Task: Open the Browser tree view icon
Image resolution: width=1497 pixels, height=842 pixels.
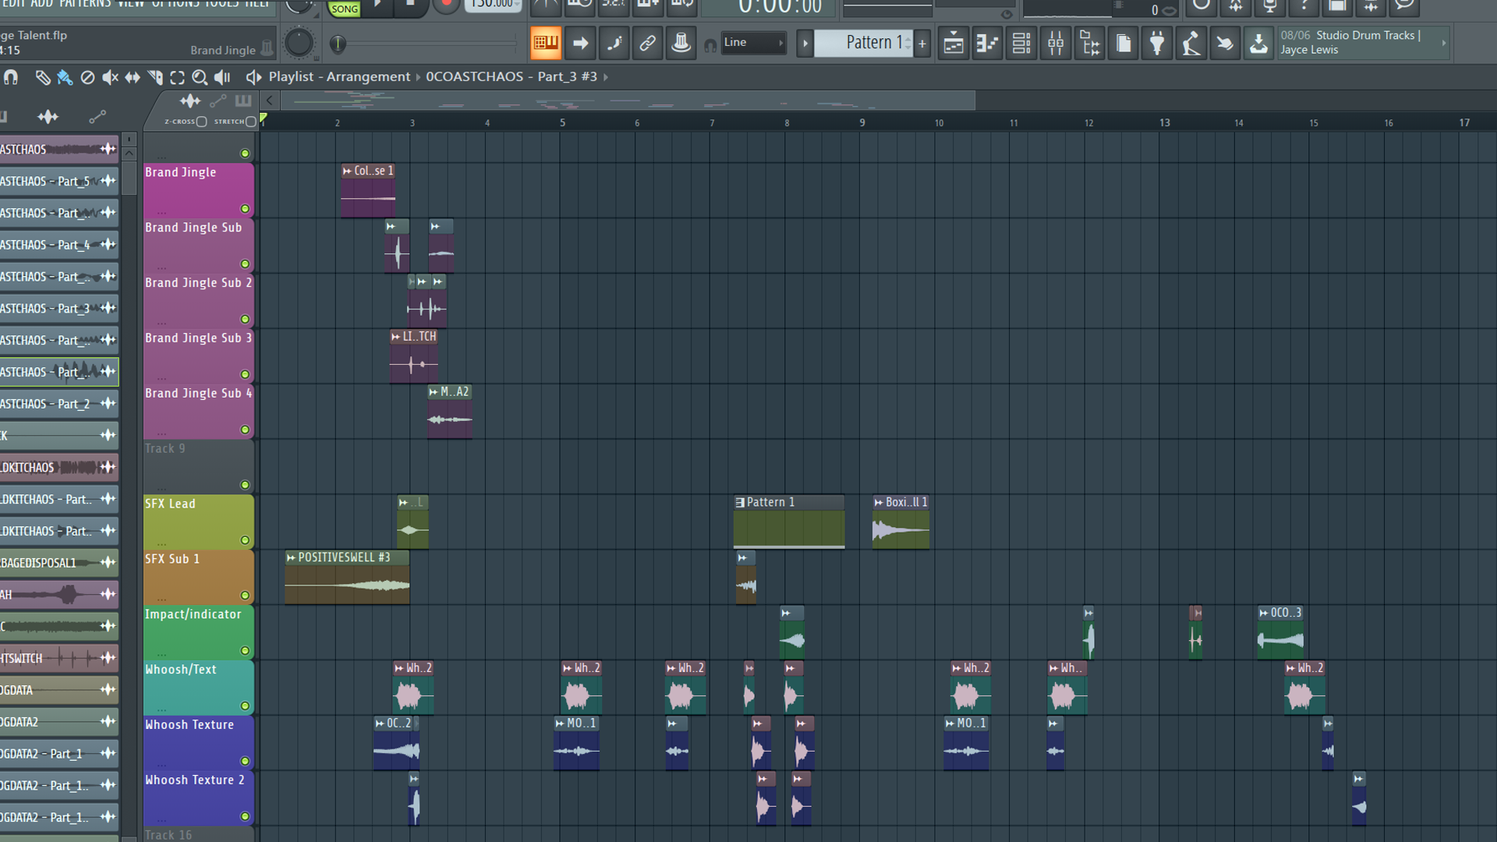Action: (x=1090, y=44)
